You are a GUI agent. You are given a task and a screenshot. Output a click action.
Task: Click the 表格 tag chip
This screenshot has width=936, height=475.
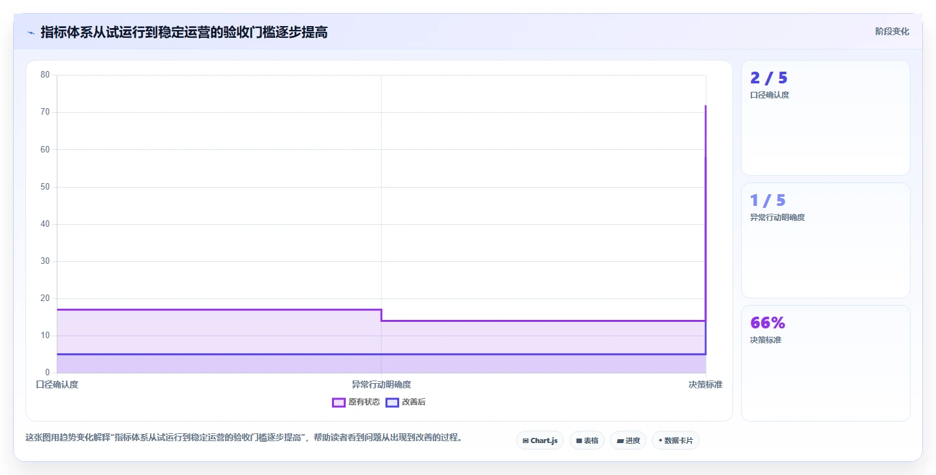587,440
